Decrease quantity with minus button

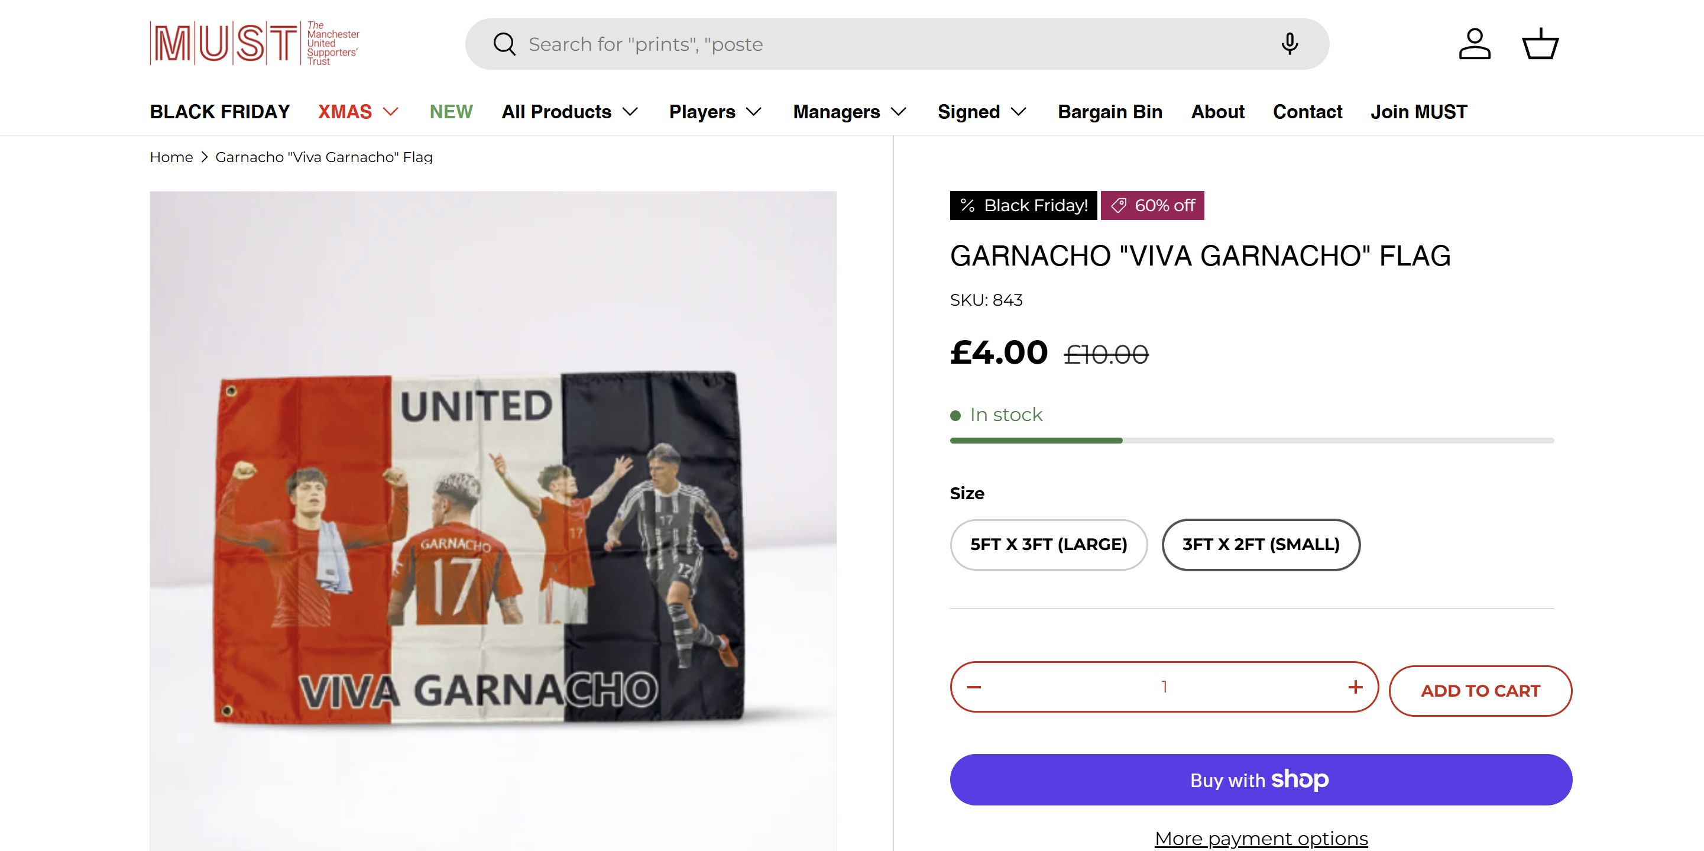click(x=974, y=687)
